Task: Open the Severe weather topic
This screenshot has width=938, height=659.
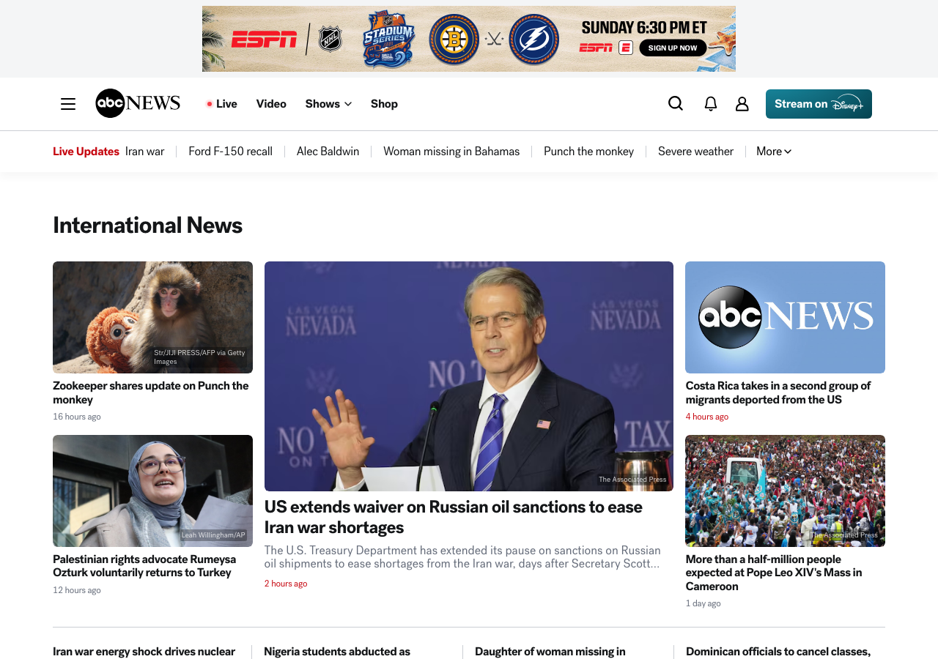Action: (x=695, y=152)
